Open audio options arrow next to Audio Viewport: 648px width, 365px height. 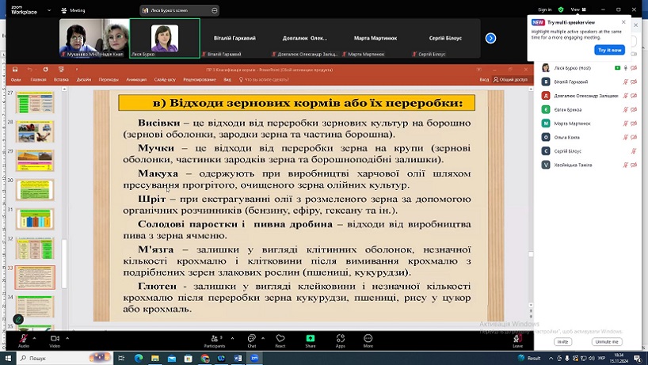(x=34, y=338)
